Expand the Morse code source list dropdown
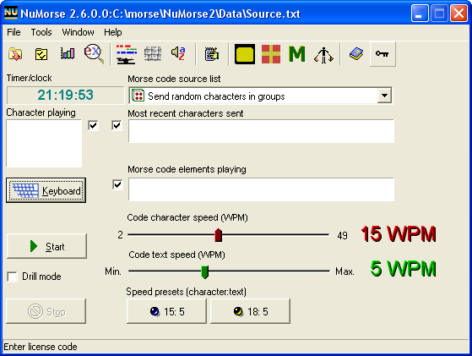 [384, 96]
